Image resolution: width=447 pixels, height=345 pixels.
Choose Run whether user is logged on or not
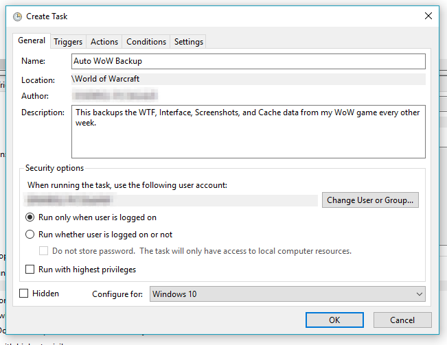(30, 235)
